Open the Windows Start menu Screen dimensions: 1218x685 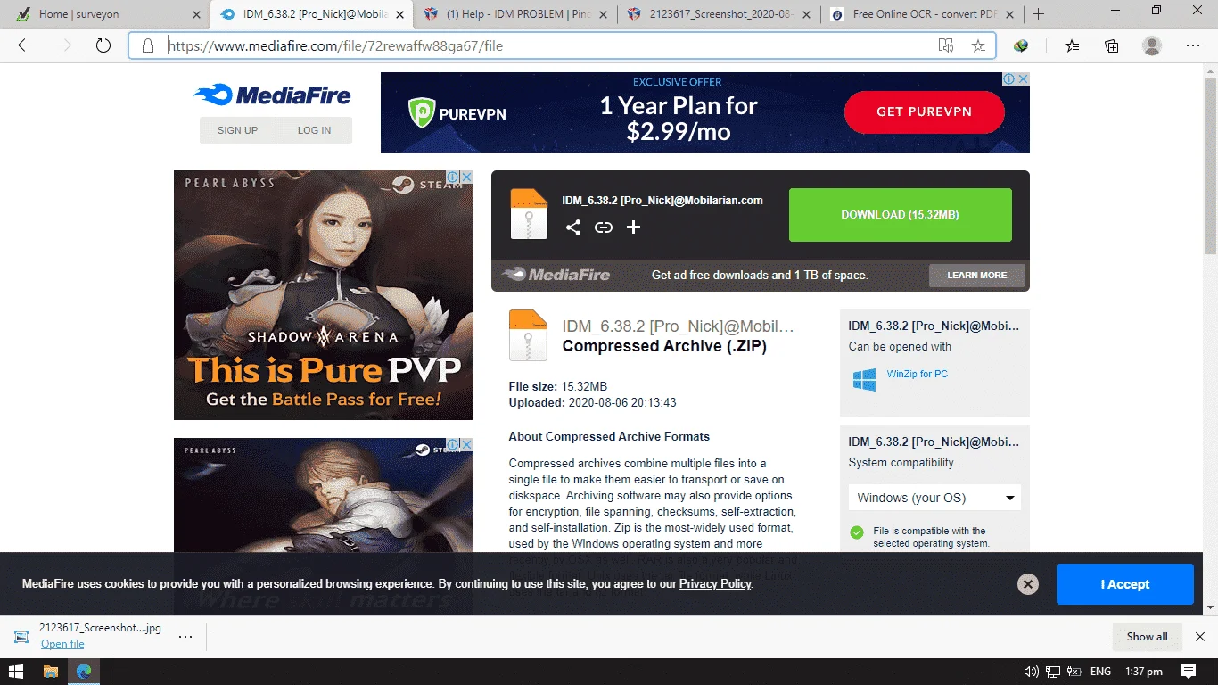pos(16,672)
